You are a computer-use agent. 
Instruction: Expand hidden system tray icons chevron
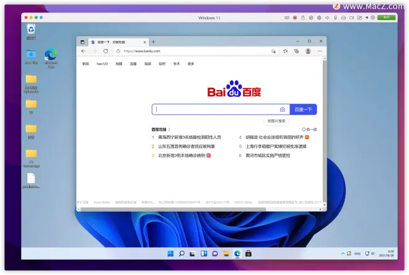[343, 253]
